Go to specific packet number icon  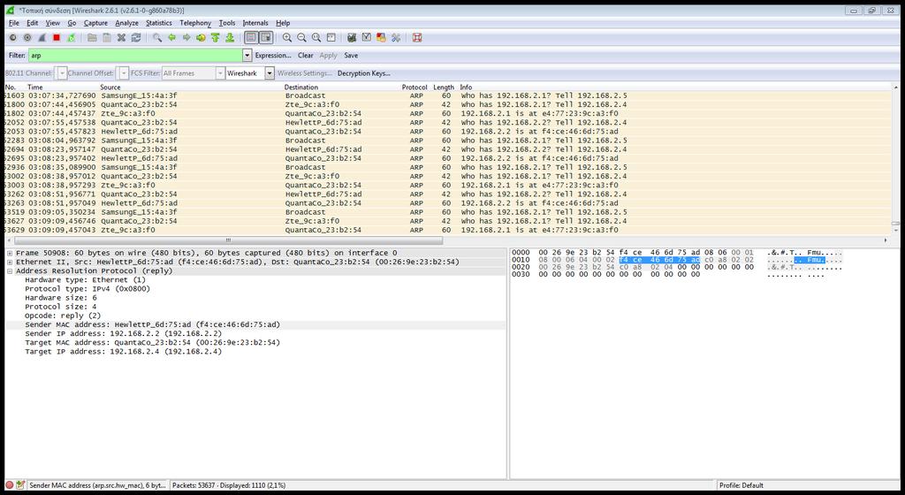click(201, 37)
